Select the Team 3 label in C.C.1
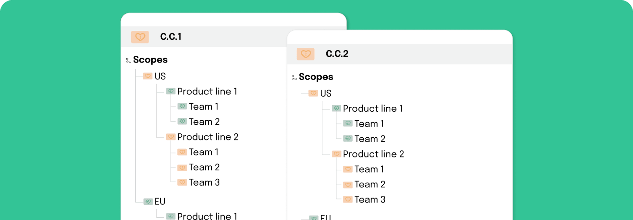633x220 pixels. pyautogui.click(x=204, y=182)
